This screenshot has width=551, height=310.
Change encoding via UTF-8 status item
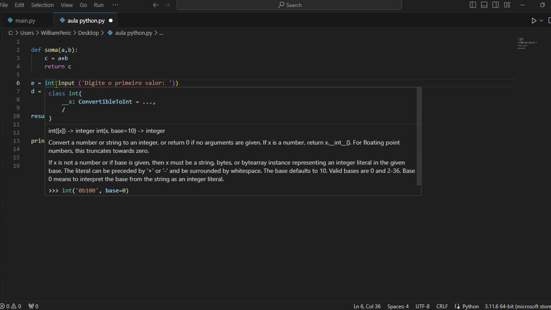pyautogui.click(x=422, y=306)
